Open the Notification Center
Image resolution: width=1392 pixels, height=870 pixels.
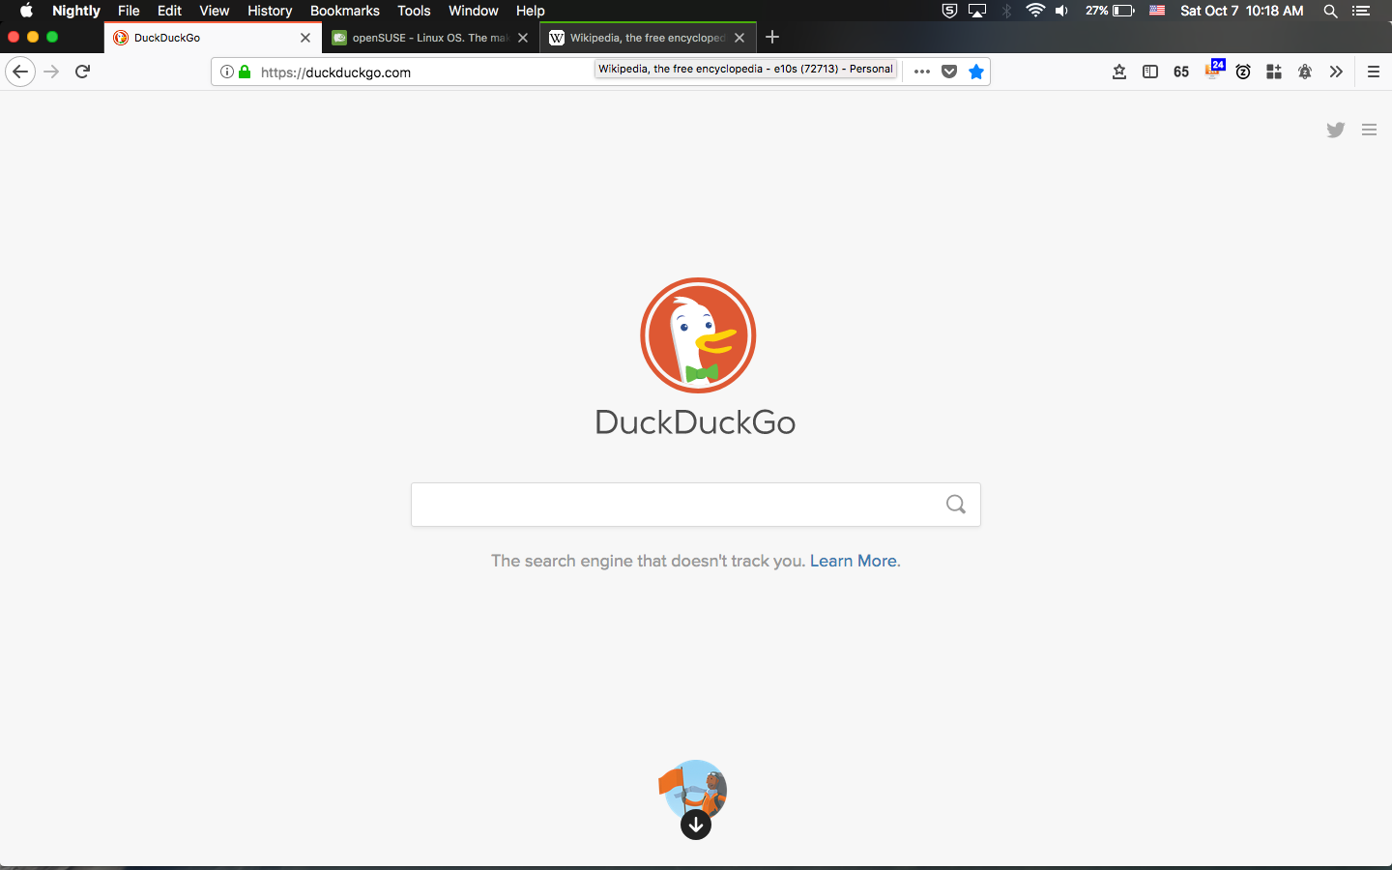(1361, 11)
